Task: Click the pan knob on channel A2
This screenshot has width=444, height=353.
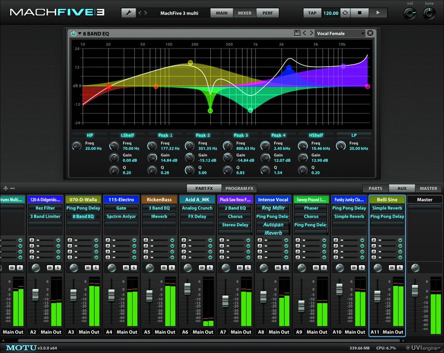Action: [36, 268]
